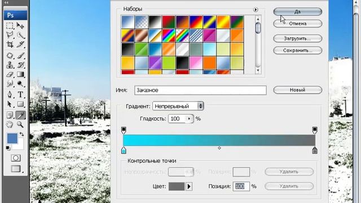Viewport: 361px width, 203px height.
Task: Select the Rectangle Shape tool
Action: 20,104
